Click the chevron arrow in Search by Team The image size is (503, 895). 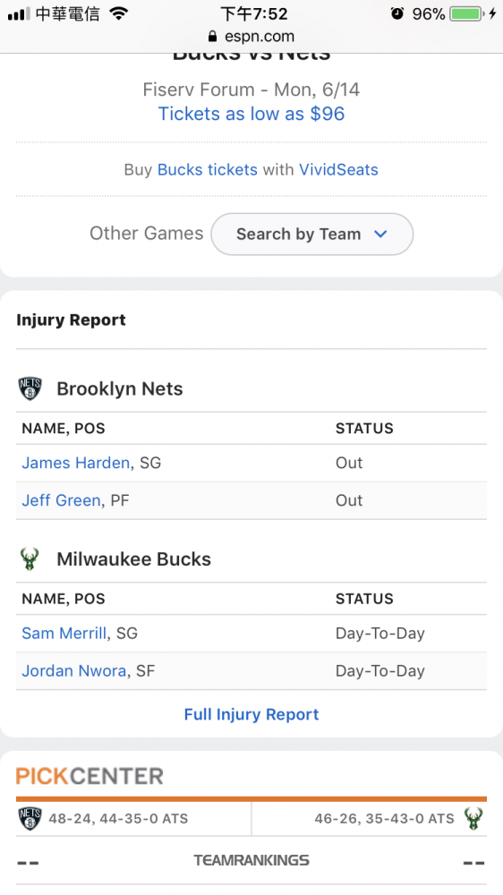tap(380, 234)
